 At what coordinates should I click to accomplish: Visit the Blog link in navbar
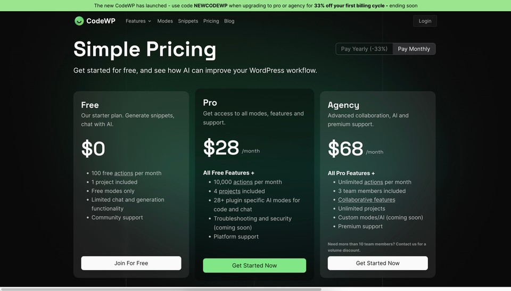[x=229, y=21]
